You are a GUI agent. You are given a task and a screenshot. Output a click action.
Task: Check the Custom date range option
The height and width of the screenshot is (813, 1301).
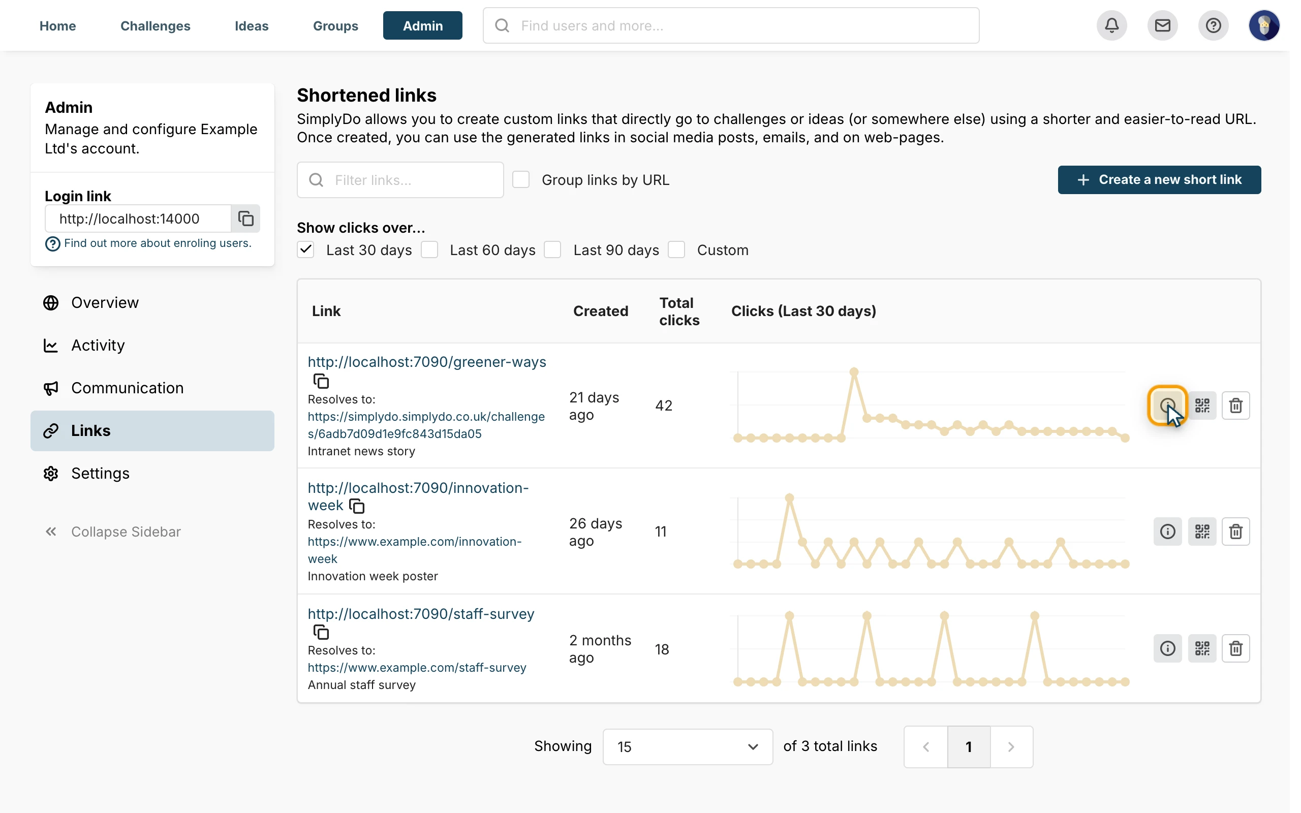point(676,249)
